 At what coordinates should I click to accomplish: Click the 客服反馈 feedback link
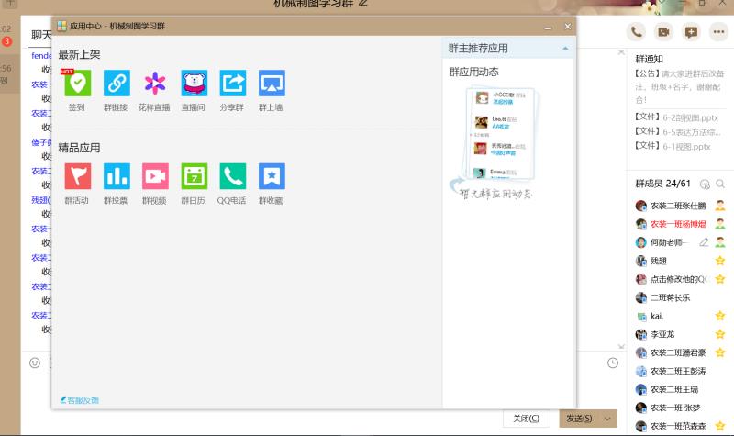coord(80,400)
